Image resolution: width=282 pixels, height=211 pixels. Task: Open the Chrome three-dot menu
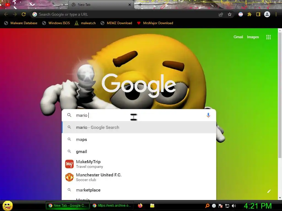tap(276, 14)
